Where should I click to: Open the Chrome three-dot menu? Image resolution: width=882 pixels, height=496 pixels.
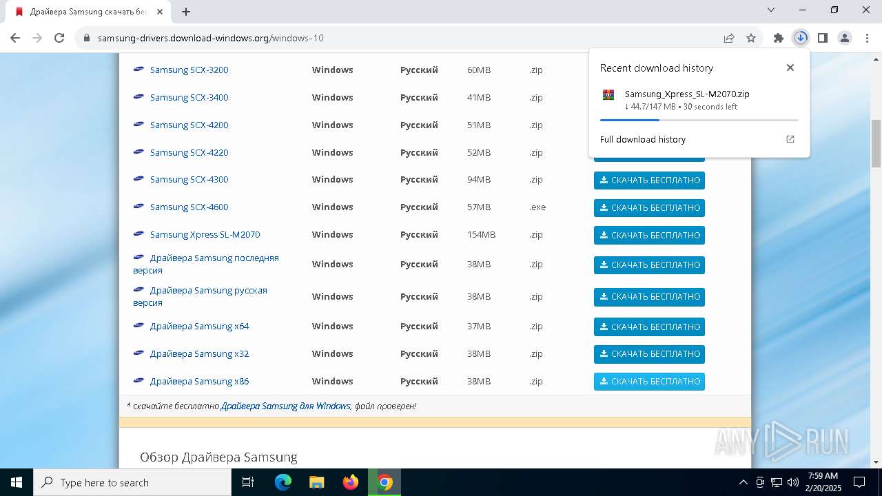[x=866, y=38]
